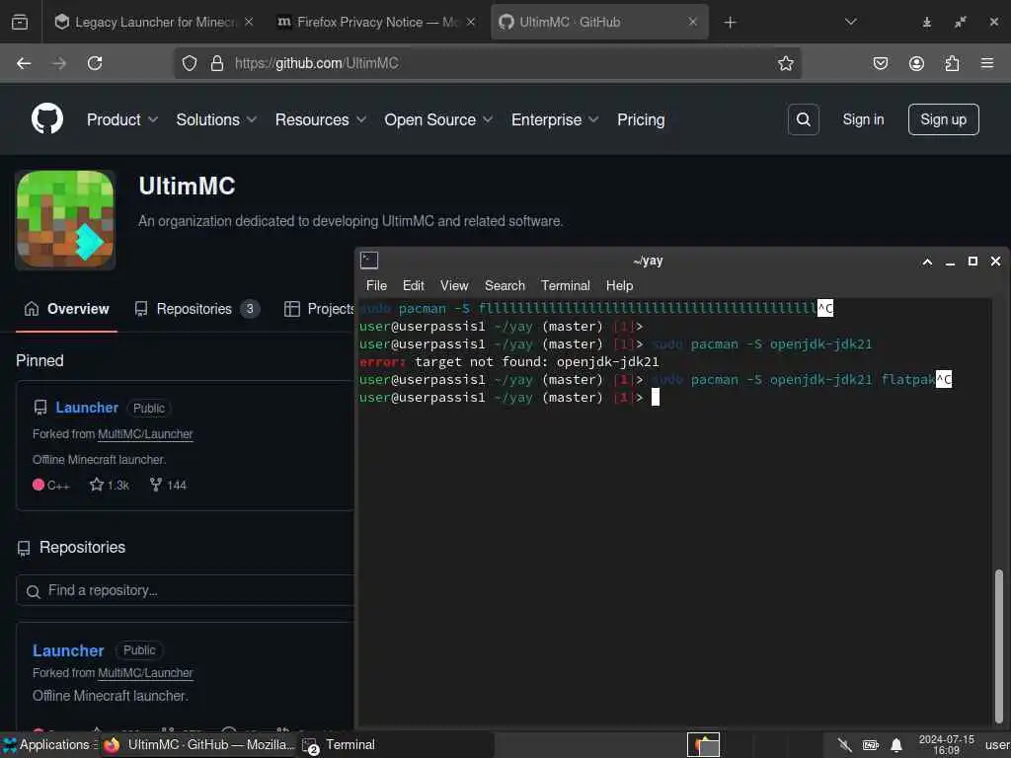Click the site padlock icon
This screenshot has width=1011, height=758.
217,63
